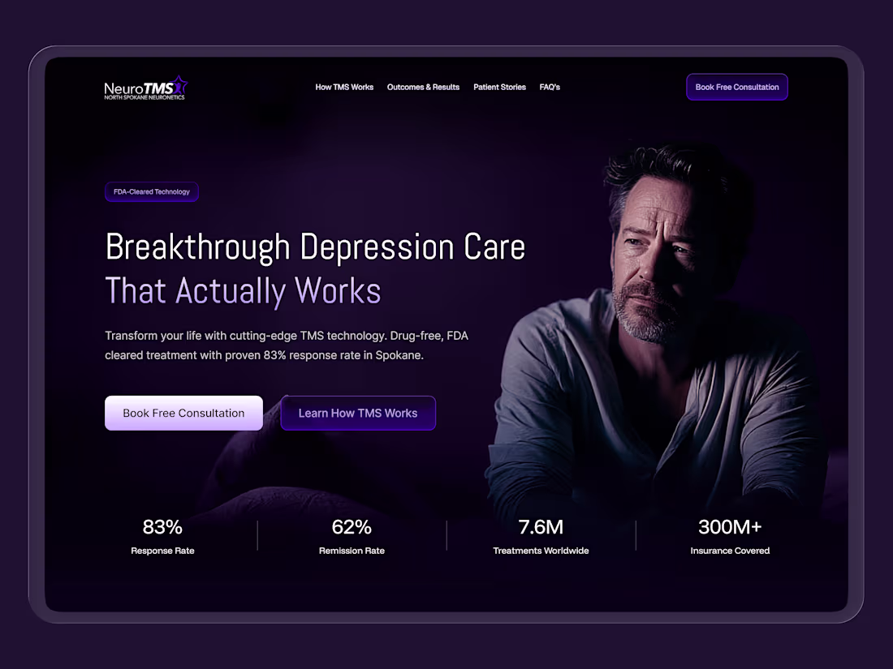The width and height of the screenshot is (893, 669).
Task: Click the NeuroTMS logo
Action: click(x=145, y=88)
